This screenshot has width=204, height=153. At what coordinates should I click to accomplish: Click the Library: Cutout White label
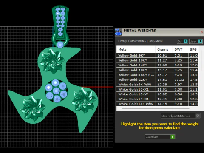140,41
